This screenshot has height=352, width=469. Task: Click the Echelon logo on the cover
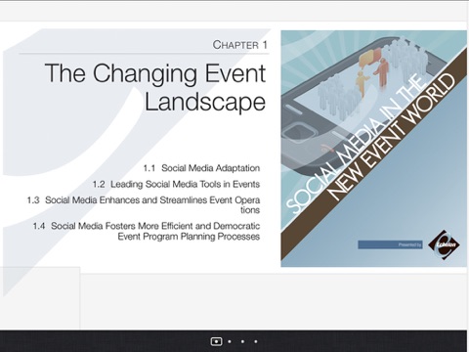tap(444, 244)
